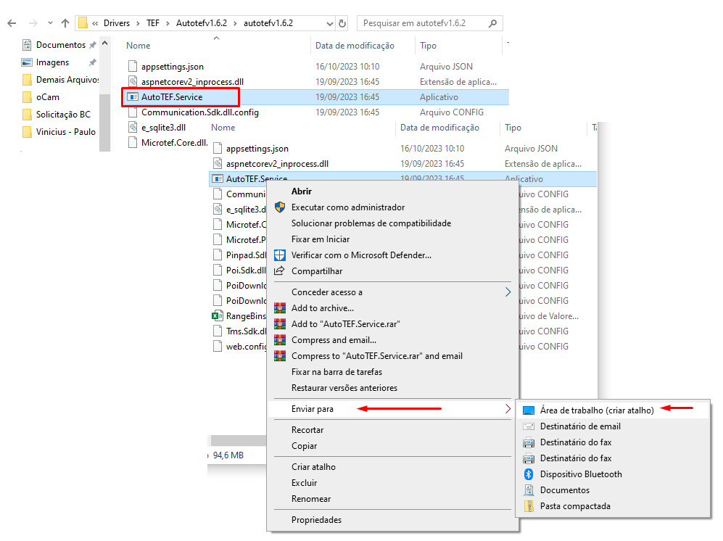This screenshot has width=723, height=541.
Task: Select appsettings.json in the top list
Action: (x=172, y=67)
